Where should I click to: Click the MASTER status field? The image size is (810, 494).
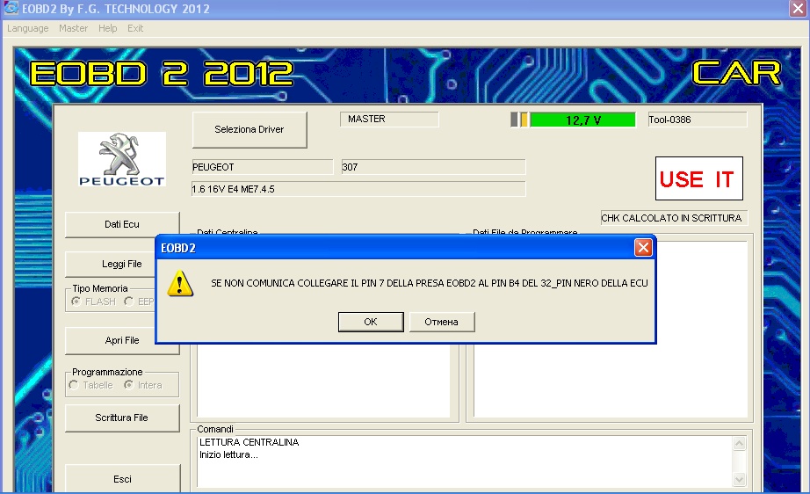pyautogui.click(x=389, y=120)
